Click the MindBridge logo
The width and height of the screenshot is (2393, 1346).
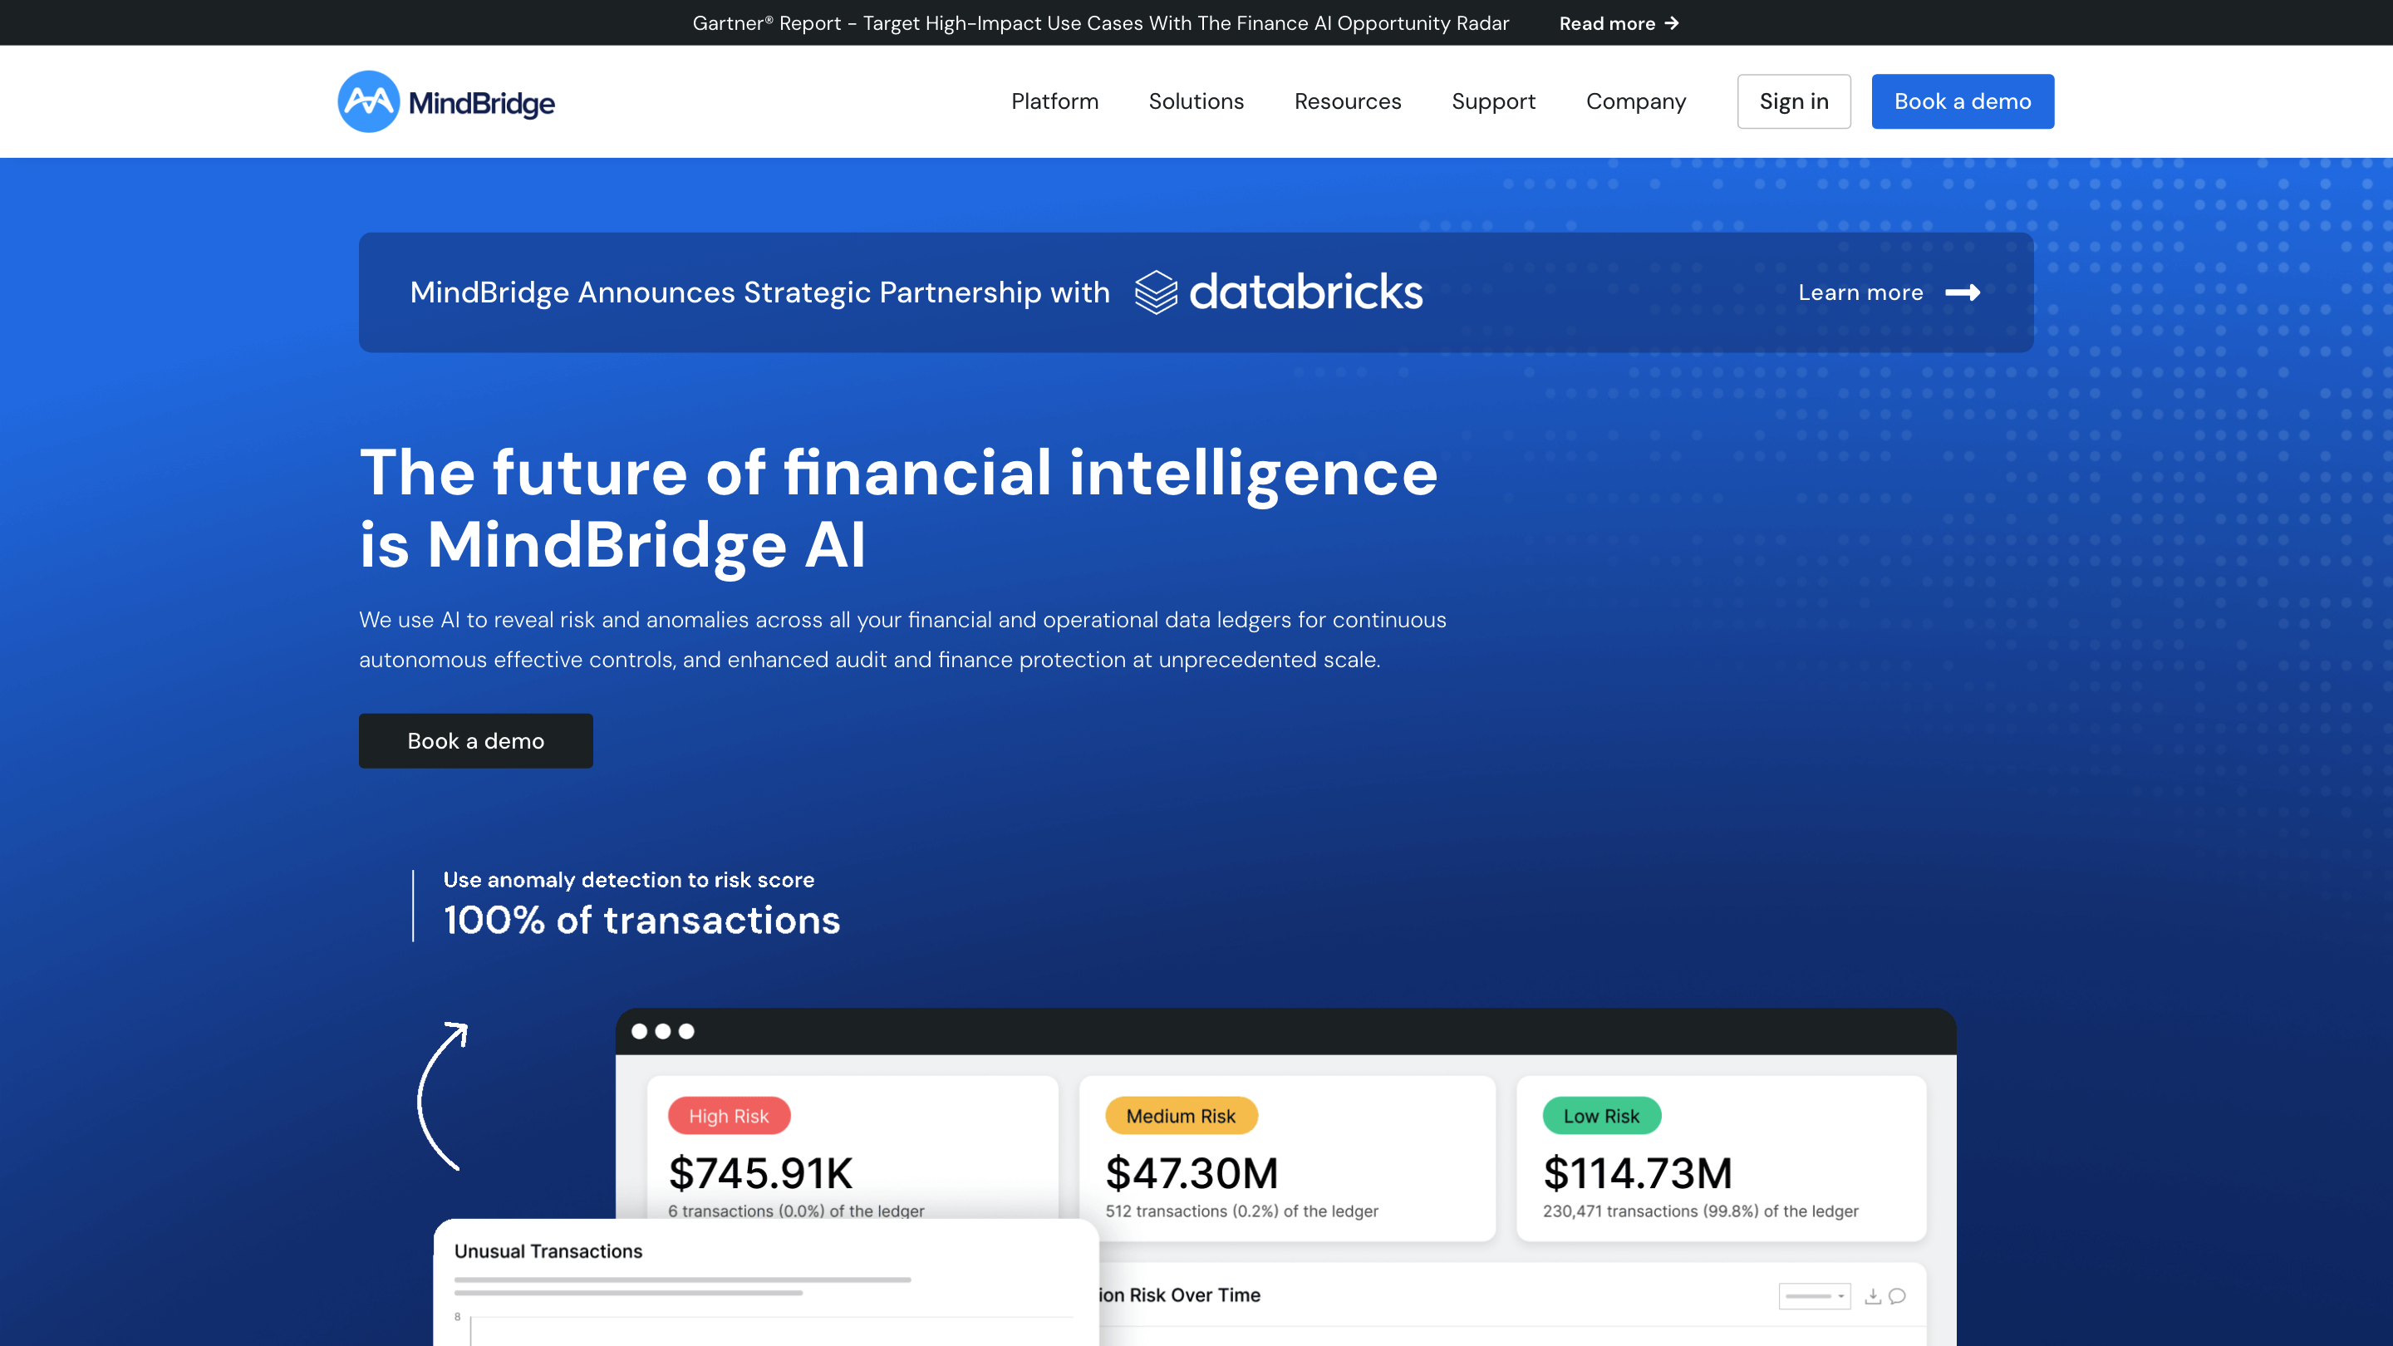445,101
